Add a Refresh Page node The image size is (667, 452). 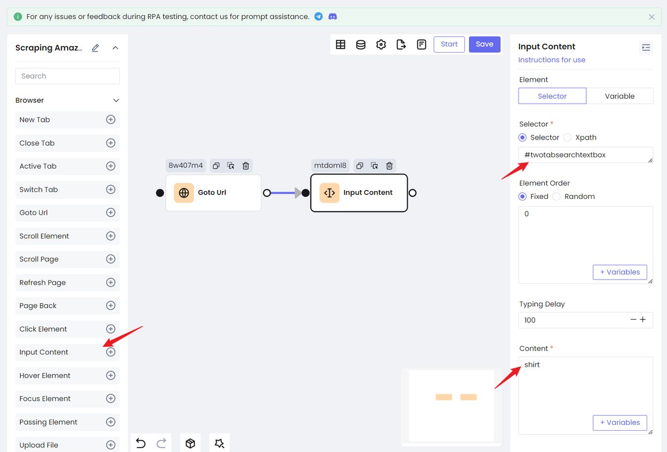click(110, 282)
